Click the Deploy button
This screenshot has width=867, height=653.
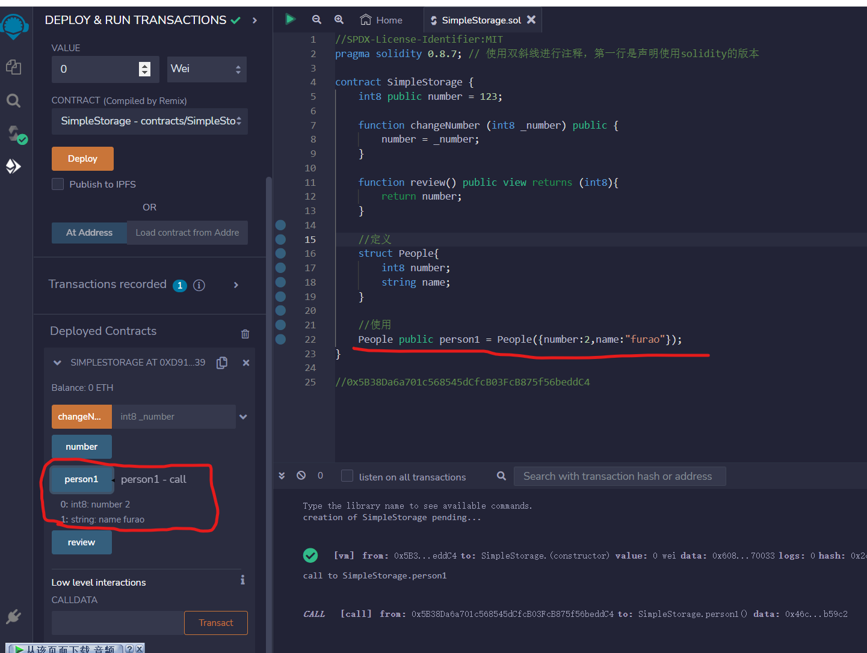coord(82,159)
